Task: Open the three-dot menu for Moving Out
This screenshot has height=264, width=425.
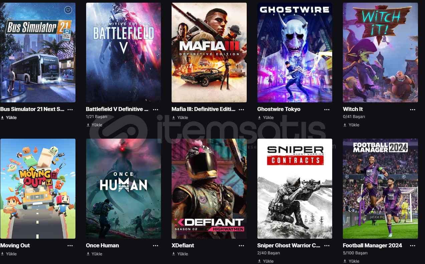Action: pos(70,246)
